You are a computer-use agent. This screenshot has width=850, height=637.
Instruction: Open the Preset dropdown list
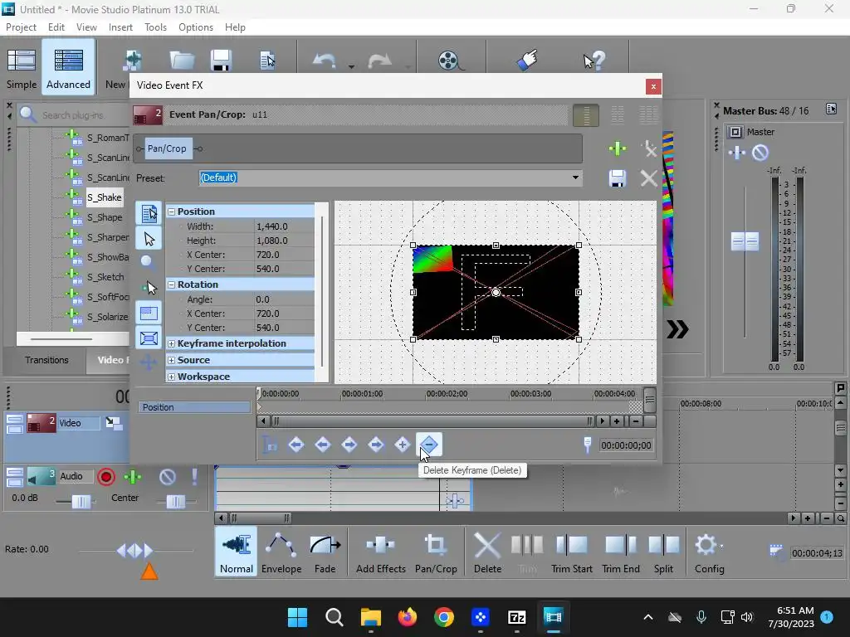[575, 177]
